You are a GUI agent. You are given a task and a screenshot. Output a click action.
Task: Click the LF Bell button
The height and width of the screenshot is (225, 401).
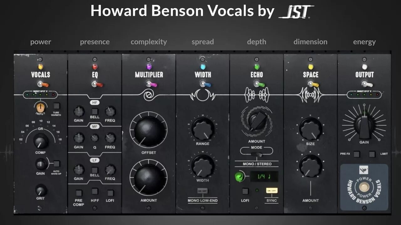pos(95,170)
